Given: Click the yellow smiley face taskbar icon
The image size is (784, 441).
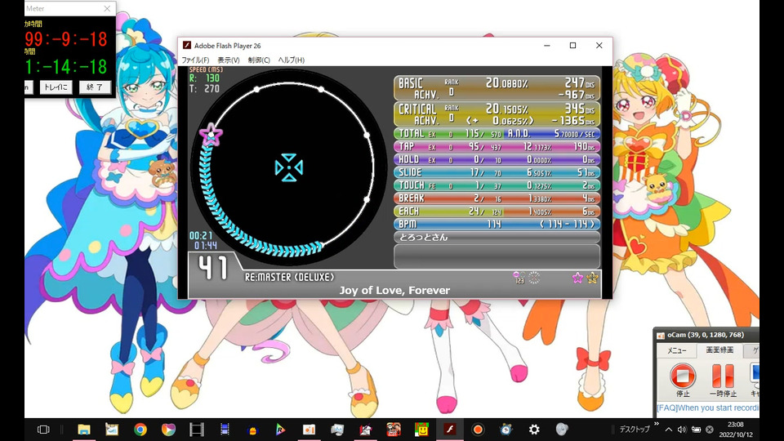Looking at the screenshot, I should pyautogui.click(x=421, y=430).
